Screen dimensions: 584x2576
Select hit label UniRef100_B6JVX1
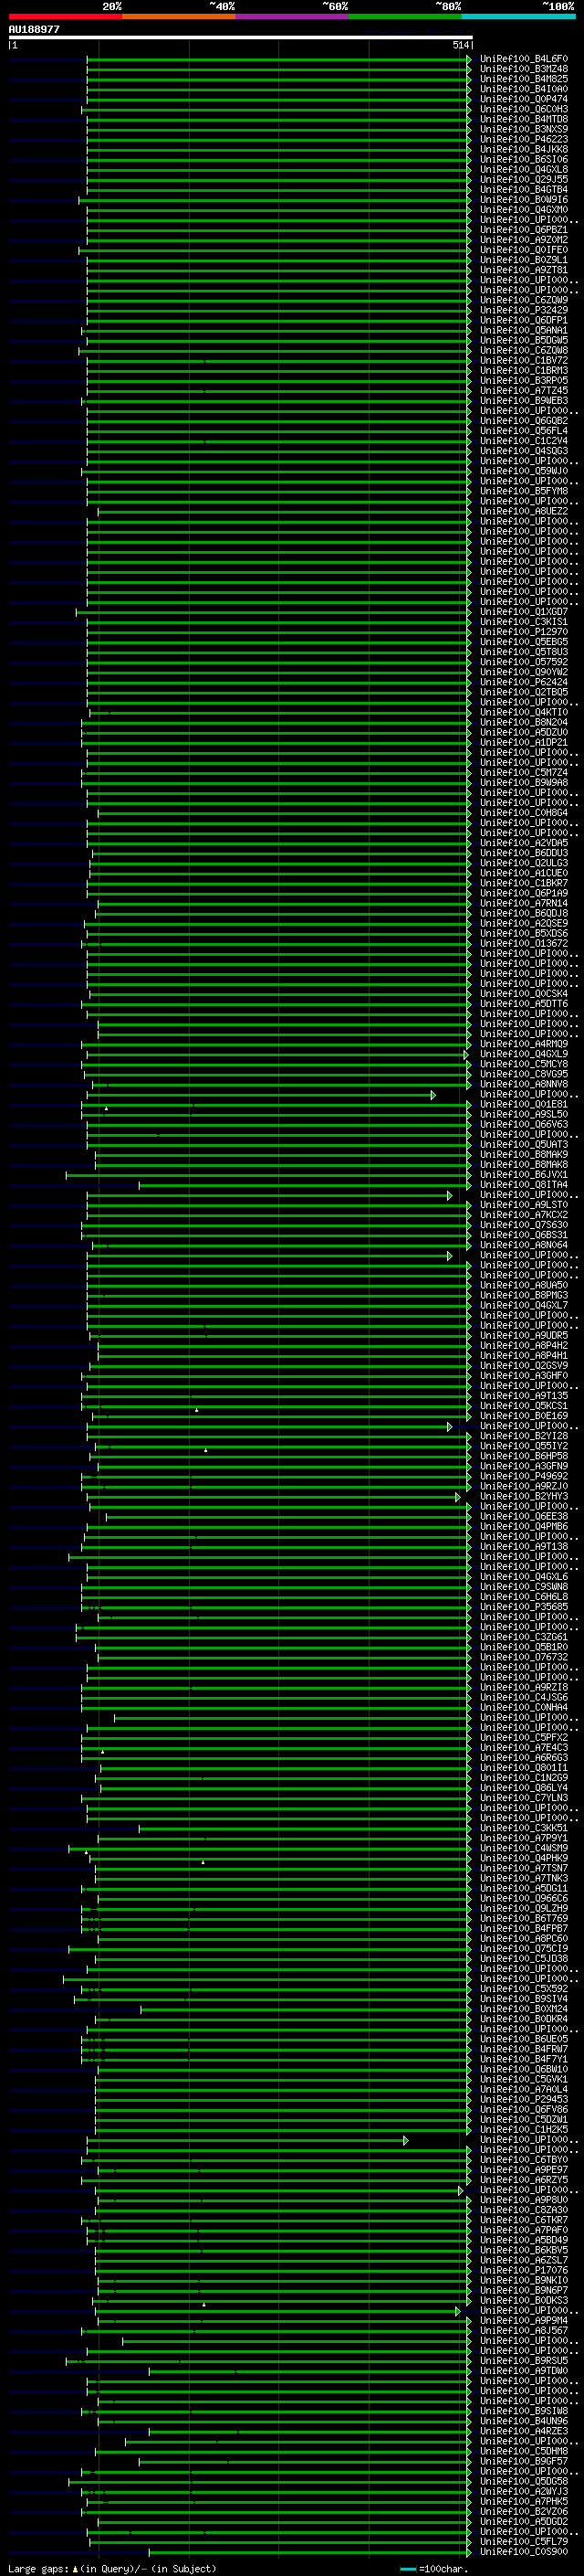523,1175
